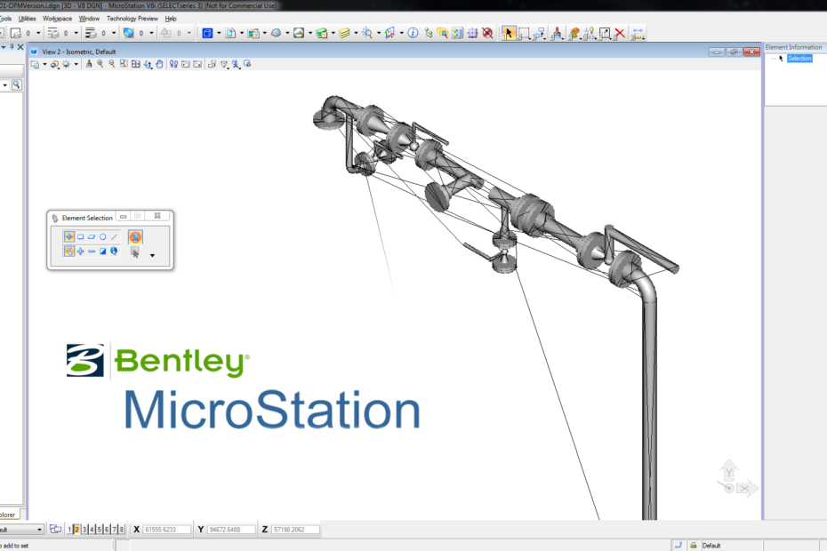This screenshot has height=551, width=827.
Task: Select the Selection node in Element Information
Action: coord(799,59)
